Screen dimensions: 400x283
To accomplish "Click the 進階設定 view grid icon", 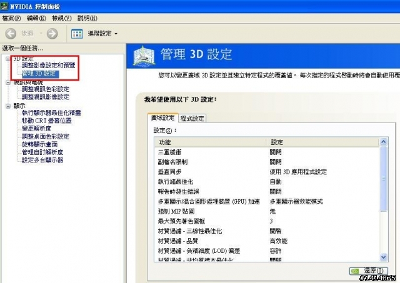I will tap(77, 34).
